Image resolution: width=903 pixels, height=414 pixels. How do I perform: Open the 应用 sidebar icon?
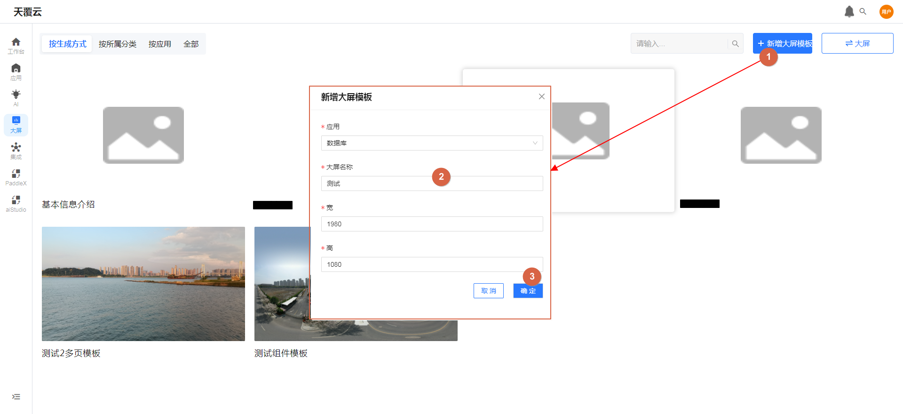tap(16, 72)
